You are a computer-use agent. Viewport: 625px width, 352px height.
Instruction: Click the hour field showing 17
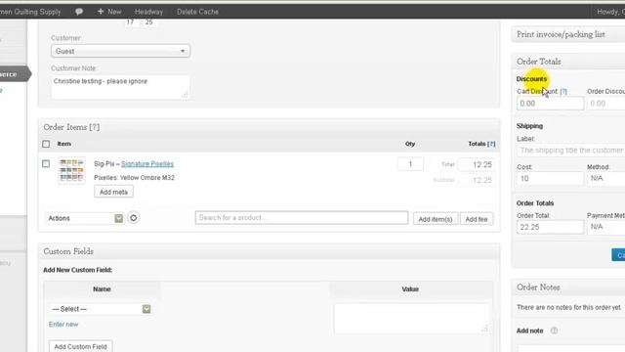click(130, 22)
